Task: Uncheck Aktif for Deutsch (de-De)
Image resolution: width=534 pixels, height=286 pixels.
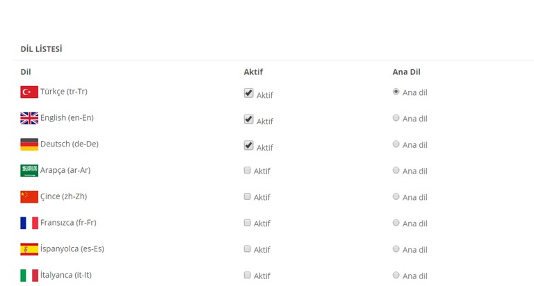Action: tap(249, 145)
